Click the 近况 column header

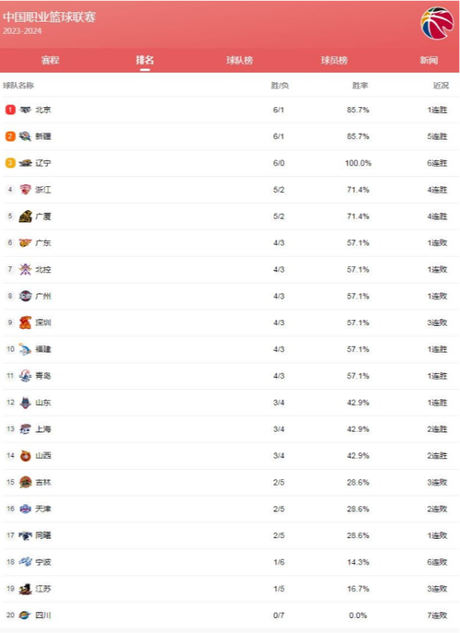click(441, 85)
